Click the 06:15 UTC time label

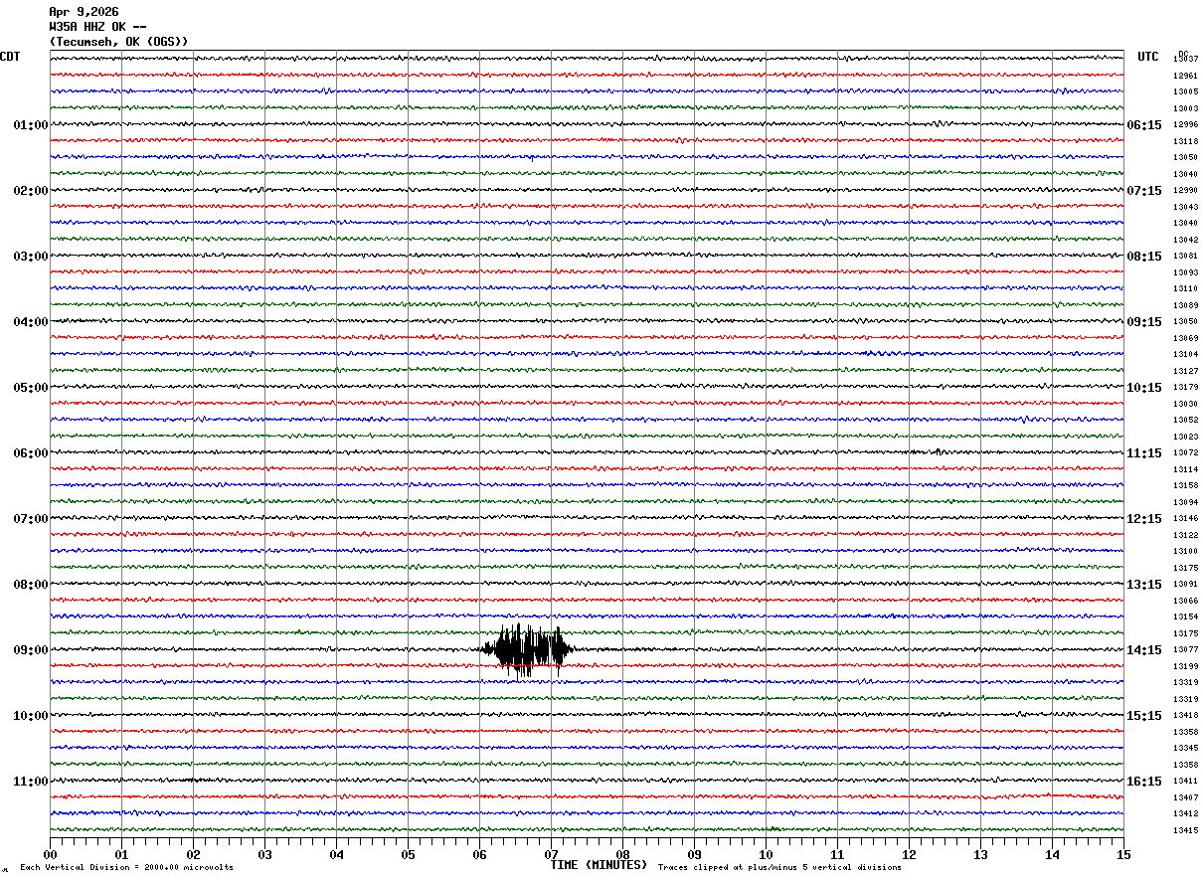(1144, 125)
